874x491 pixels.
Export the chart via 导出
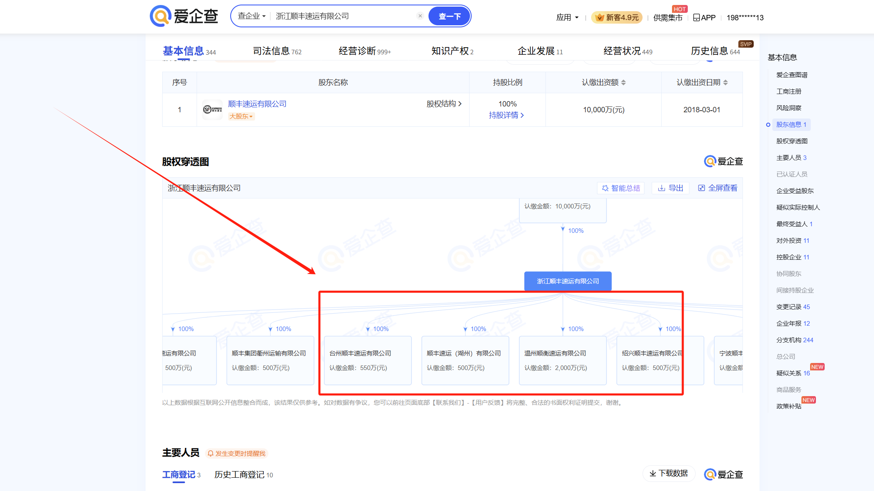pyautogui.click(x=670, y=188)
